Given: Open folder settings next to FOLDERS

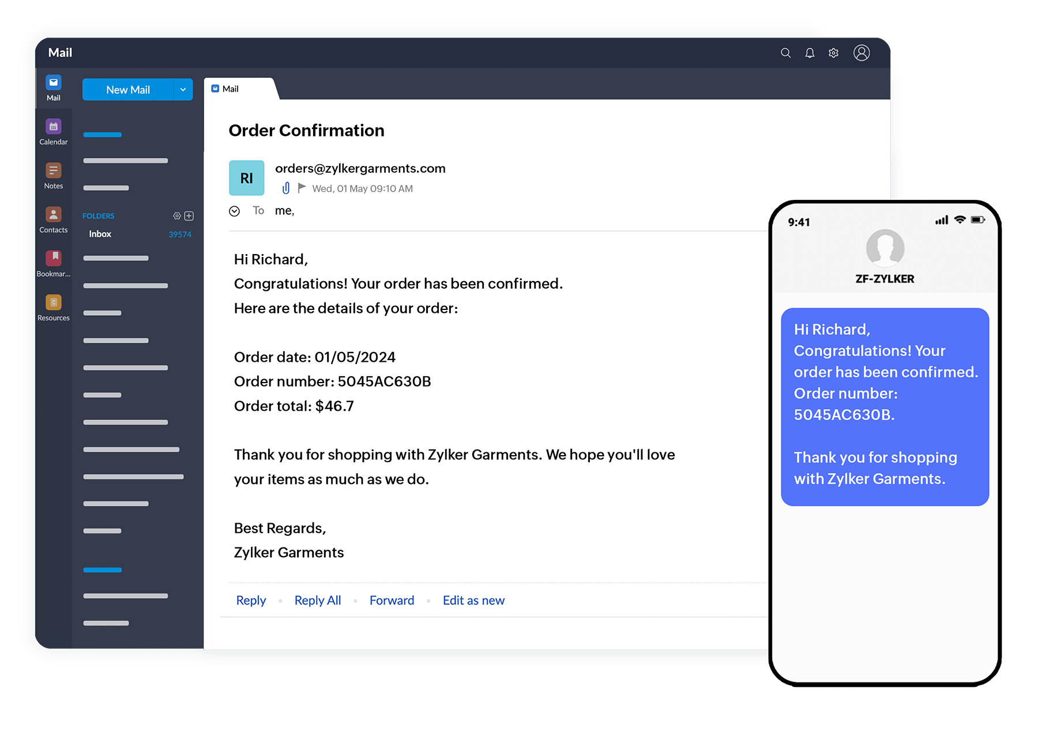Looking at the screenshot, I should pos(176,215).
